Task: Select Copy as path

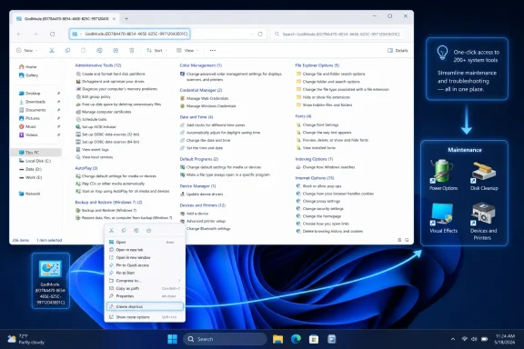Action: 145,288
